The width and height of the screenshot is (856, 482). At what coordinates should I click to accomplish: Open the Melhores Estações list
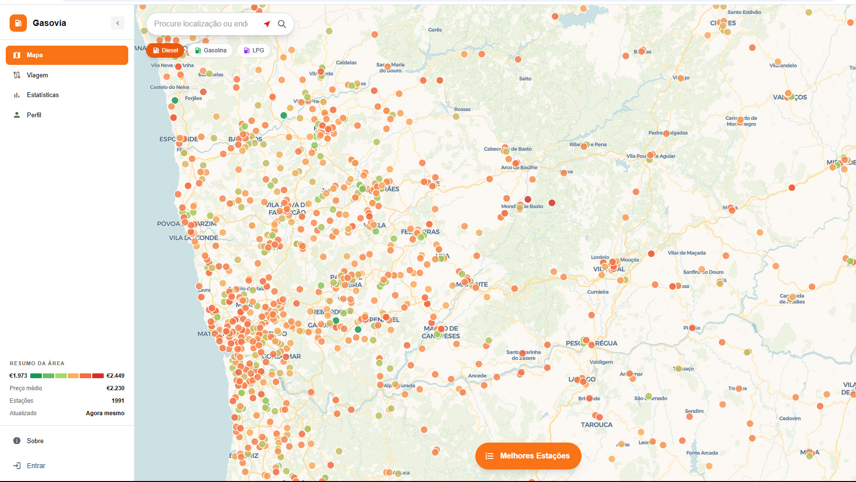(528, 456)
